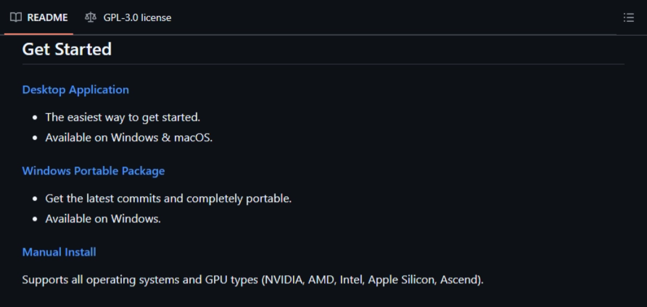Click the word NVIDIA in GPU list

pyautogui.click(x=285, y=280)
